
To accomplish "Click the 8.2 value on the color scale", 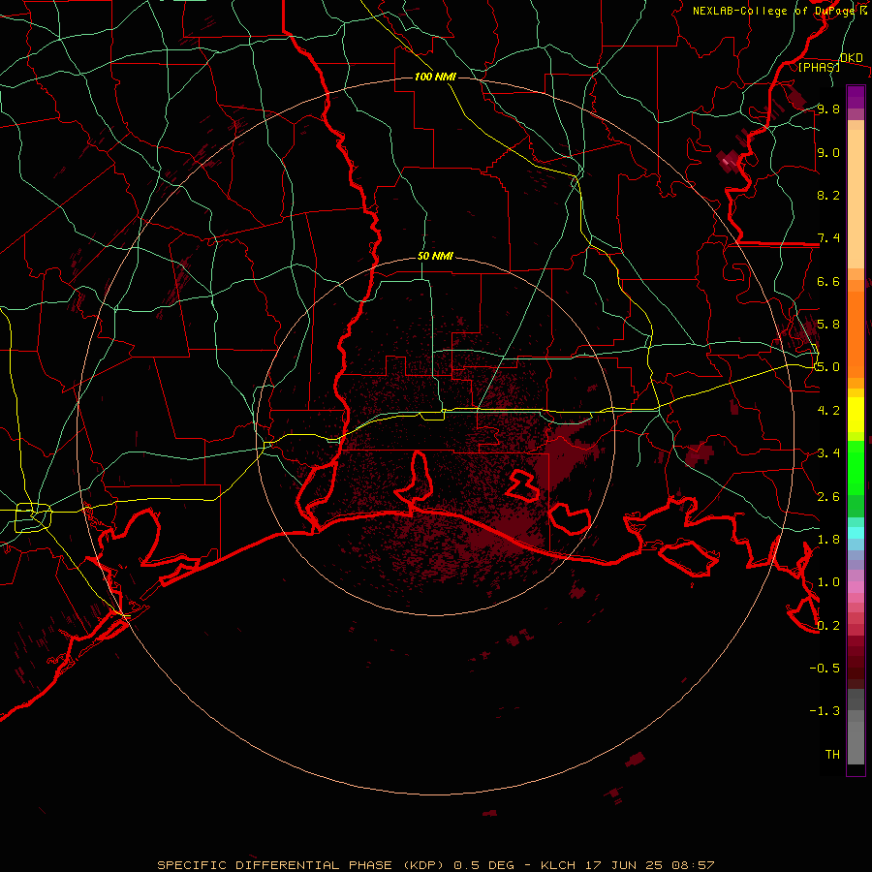I will coord(828,195).
